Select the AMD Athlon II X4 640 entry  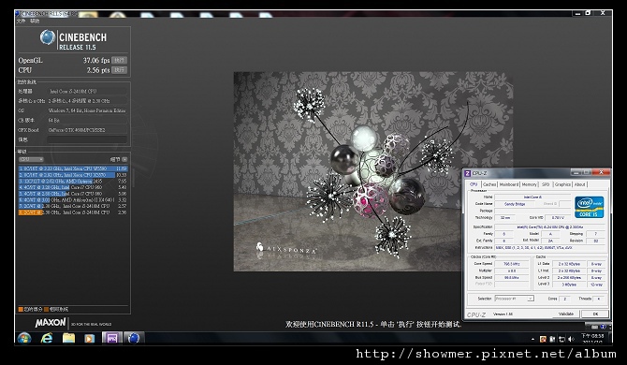click(73, 199)
